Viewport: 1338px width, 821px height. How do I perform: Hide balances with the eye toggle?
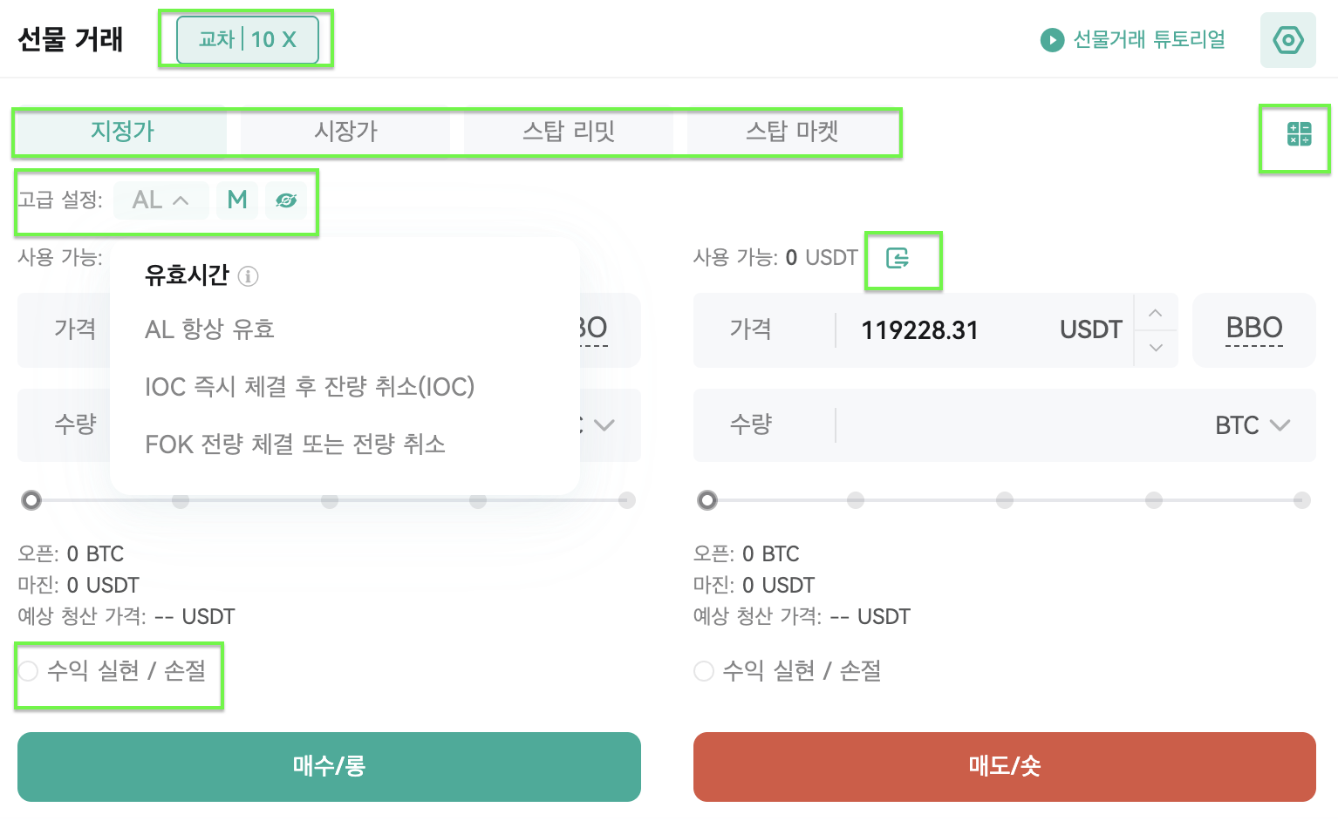(287, 200)
